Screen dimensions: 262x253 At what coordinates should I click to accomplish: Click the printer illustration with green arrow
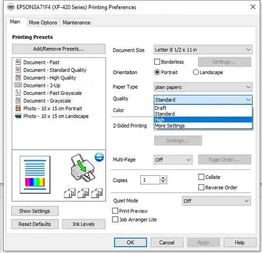[83, 168]
